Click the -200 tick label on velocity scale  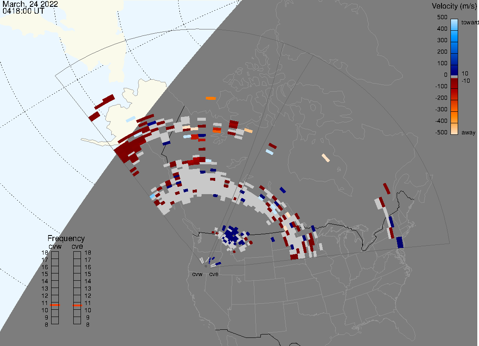[x=441, y=98]
